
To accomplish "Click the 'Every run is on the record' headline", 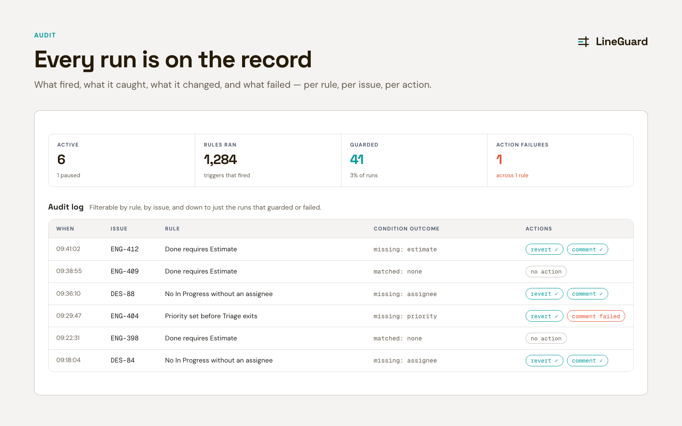I will 173,60.
